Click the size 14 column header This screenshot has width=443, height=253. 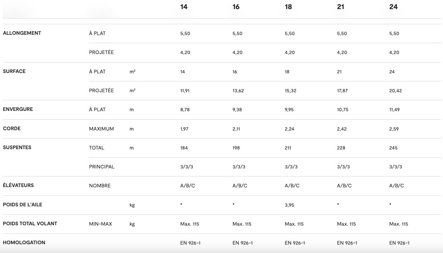pos(184,7)
